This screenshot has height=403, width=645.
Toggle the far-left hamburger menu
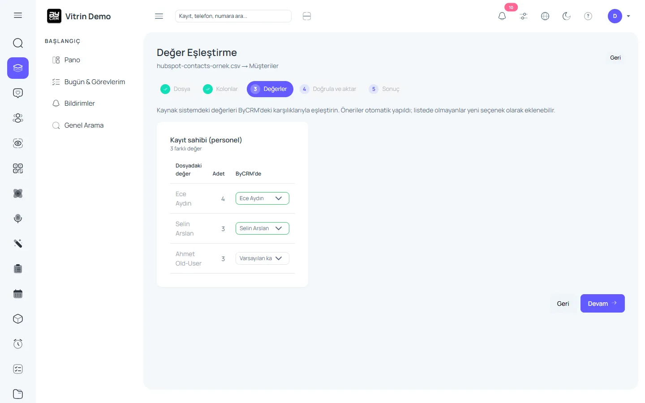pos(18,15)
